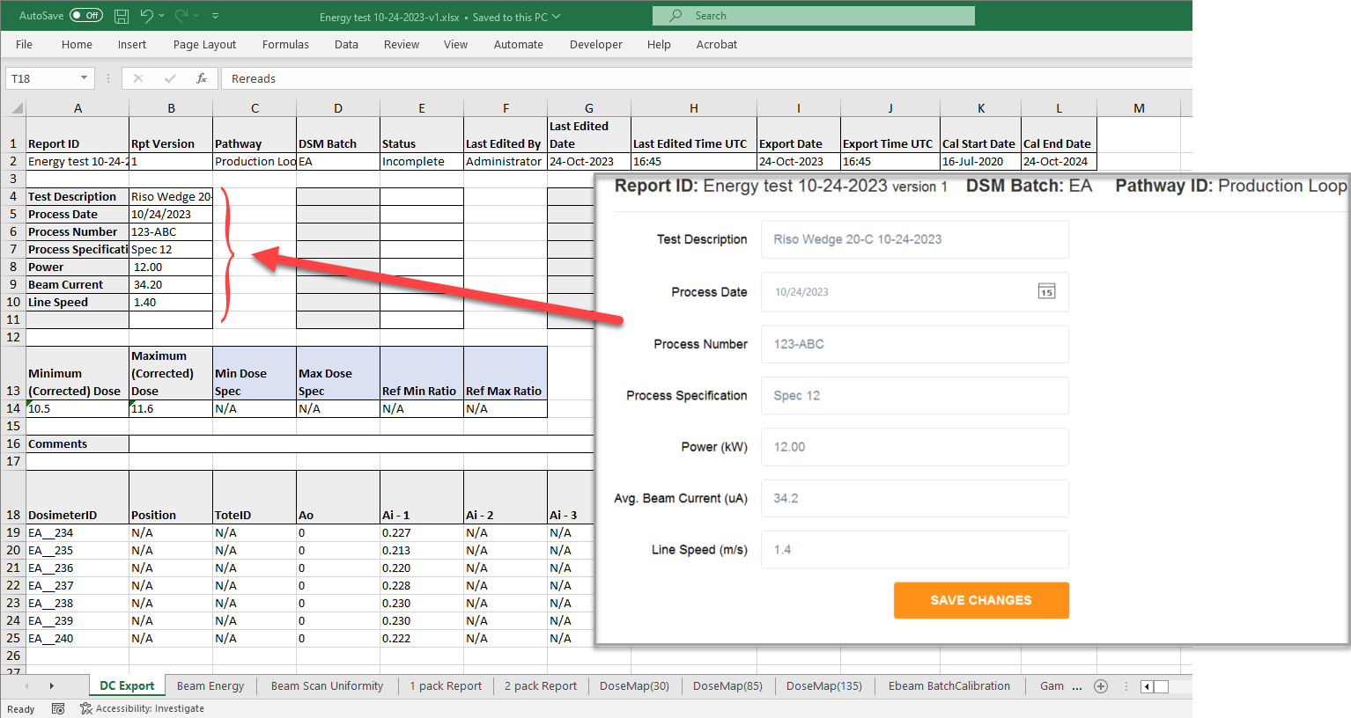
Task: Click the 0.227 value cell
Action: point(422,533)
